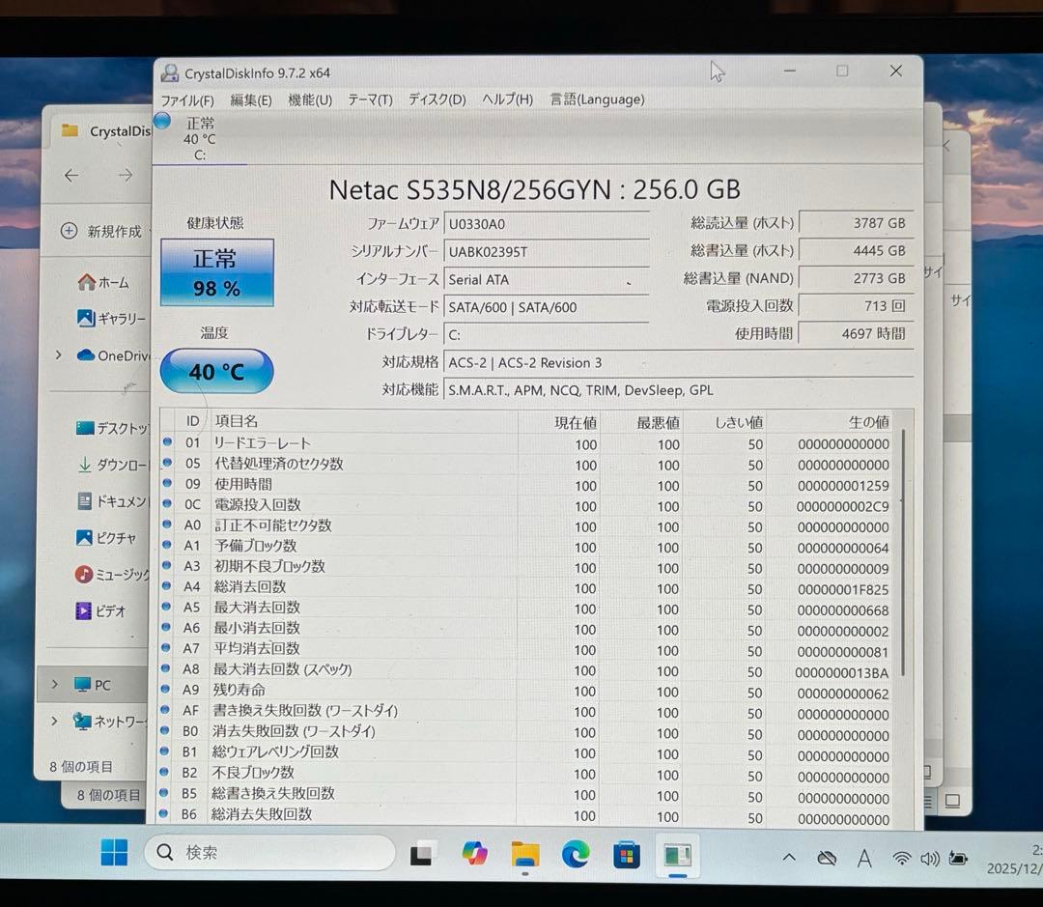The width and height of the screenshot is (1043, 907).
Task: Click the 40°C temperature badge
Action: pyautogui.click(x=216, y=371)
